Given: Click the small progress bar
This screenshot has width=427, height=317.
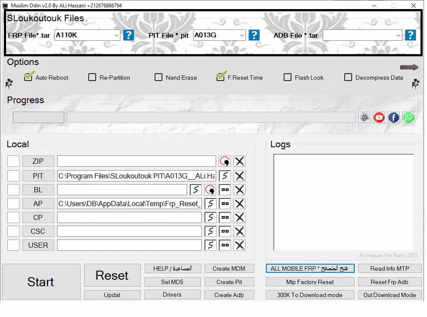Looking at the screenshot, I should click(x=38, y=117).
